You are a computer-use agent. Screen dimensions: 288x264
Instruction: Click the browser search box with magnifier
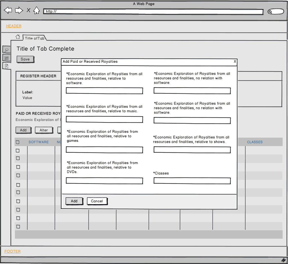click(x=276, y=12)
